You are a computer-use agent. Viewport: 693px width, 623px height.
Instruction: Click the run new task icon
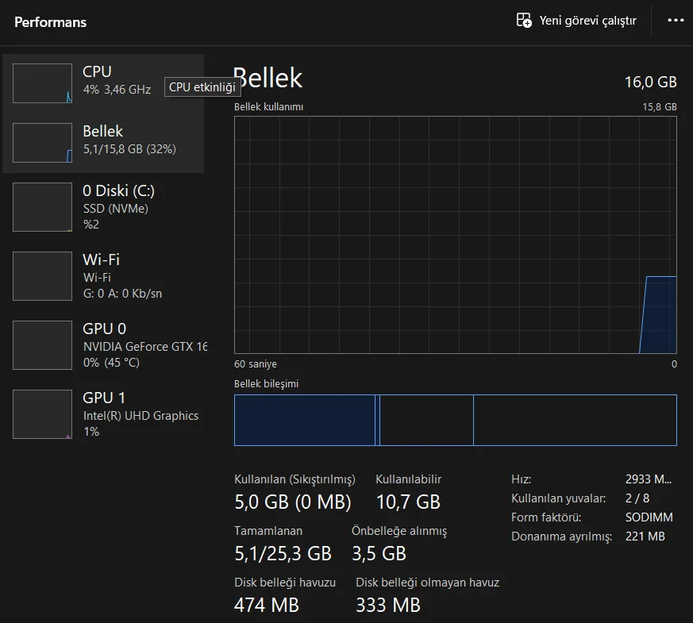point(524,21)
